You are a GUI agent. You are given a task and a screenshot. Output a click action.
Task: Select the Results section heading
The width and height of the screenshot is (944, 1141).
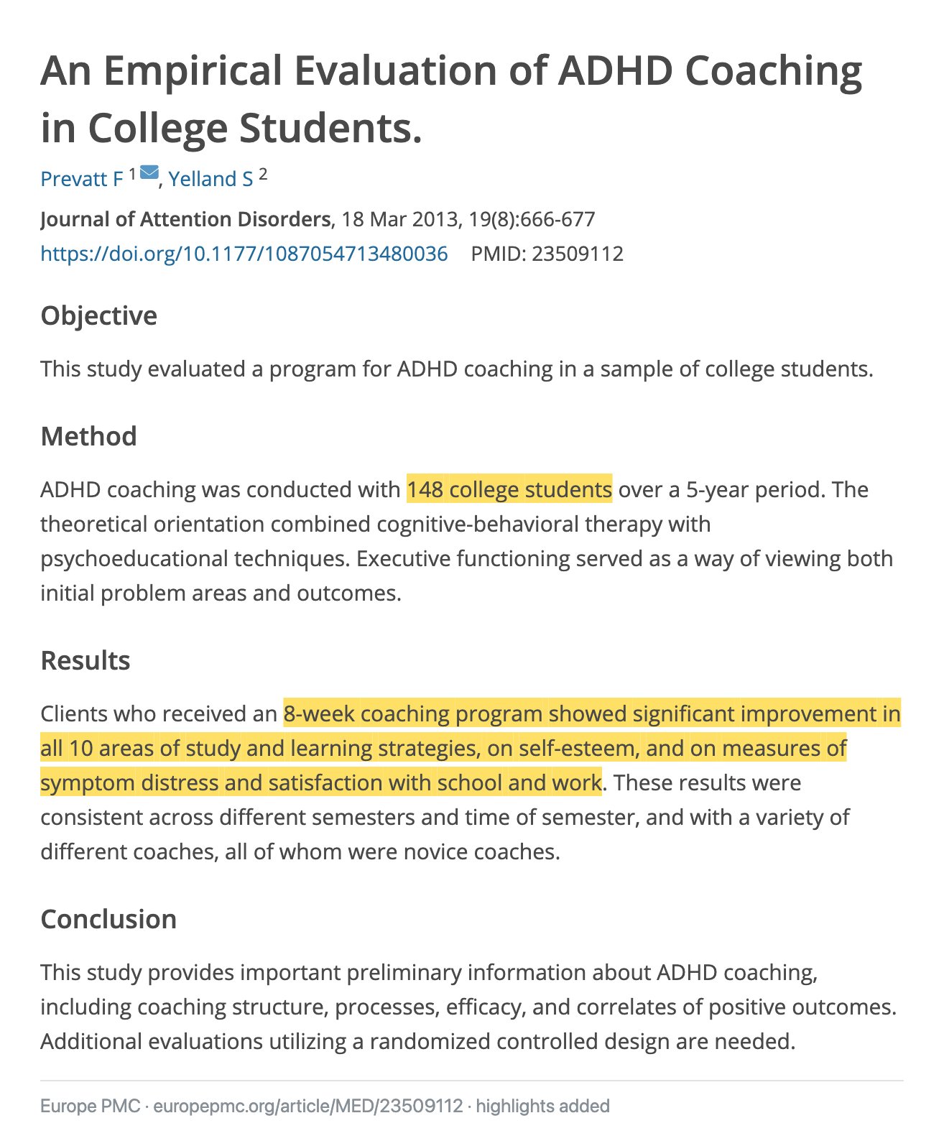(x=85, y=660)
